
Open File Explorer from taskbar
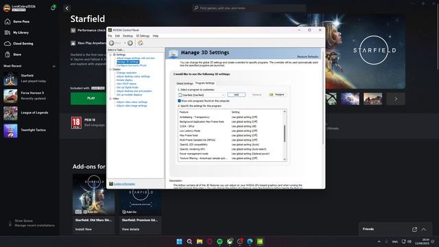(x=200, y=242)
